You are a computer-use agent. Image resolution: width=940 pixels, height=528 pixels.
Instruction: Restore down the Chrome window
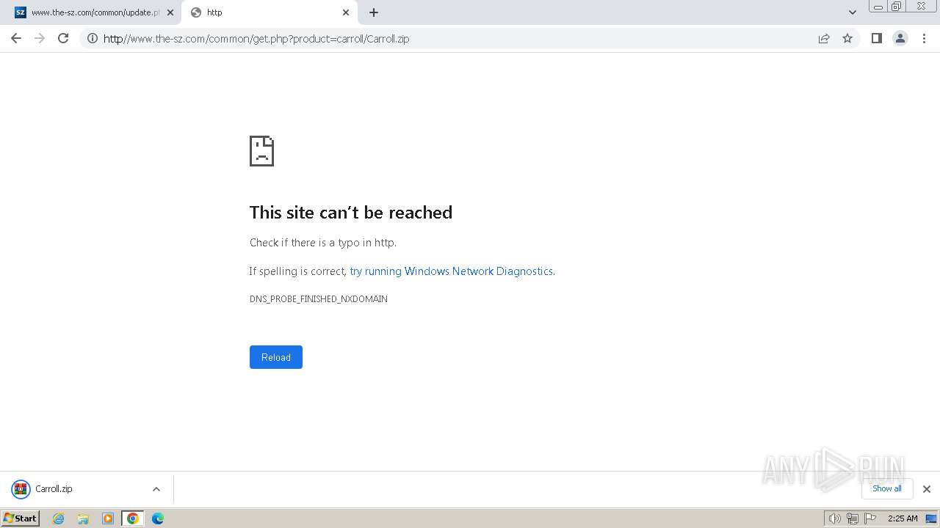[897, 7]
